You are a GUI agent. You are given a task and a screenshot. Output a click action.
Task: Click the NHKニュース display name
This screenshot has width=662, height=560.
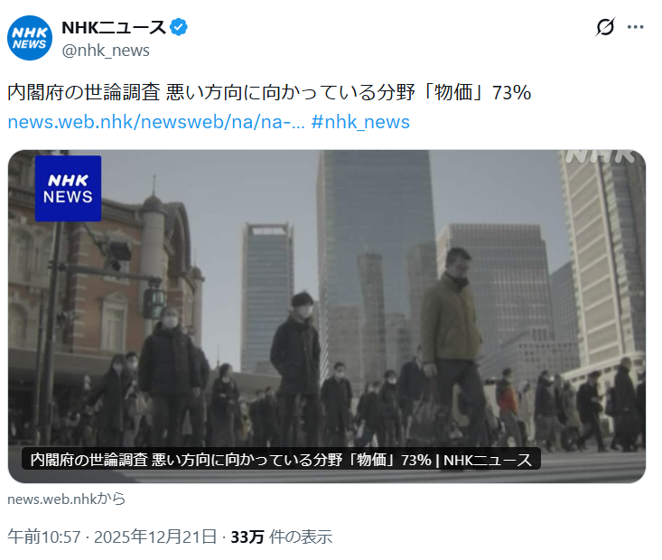114,27
